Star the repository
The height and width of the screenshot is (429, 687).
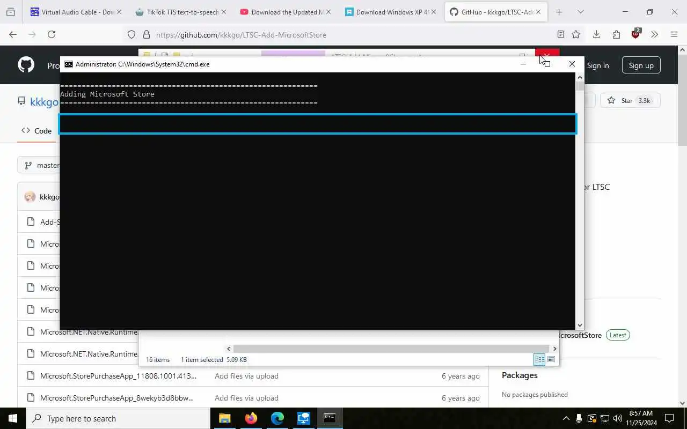click(630, 100)
